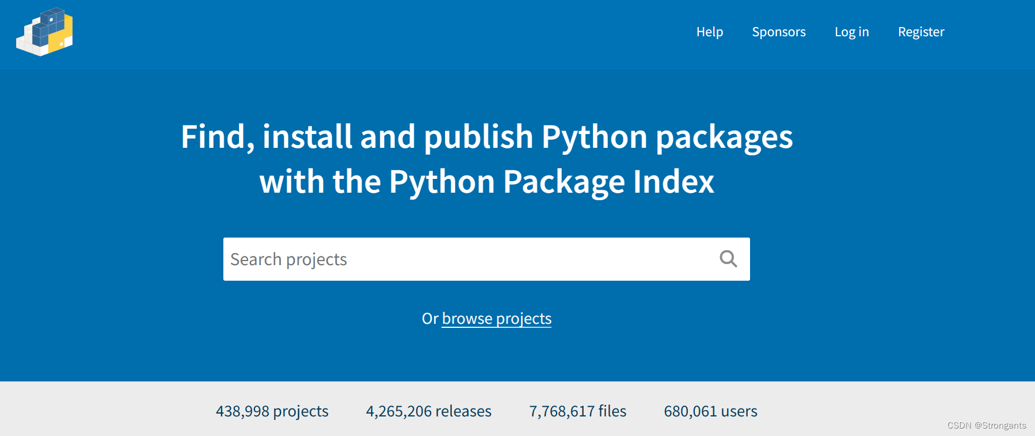Image resolution: width=1035 pixels, height=436 pixels.
Task: Click the word Find in the headline
Action: [x=216, y=137]
